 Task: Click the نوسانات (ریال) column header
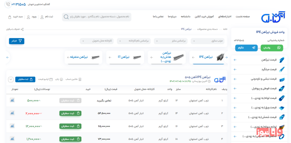tap(42, 89)
